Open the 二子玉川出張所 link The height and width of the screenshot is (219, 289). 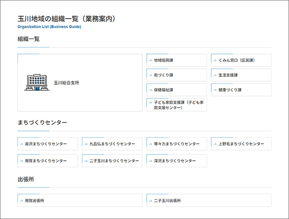click(209, 200)
